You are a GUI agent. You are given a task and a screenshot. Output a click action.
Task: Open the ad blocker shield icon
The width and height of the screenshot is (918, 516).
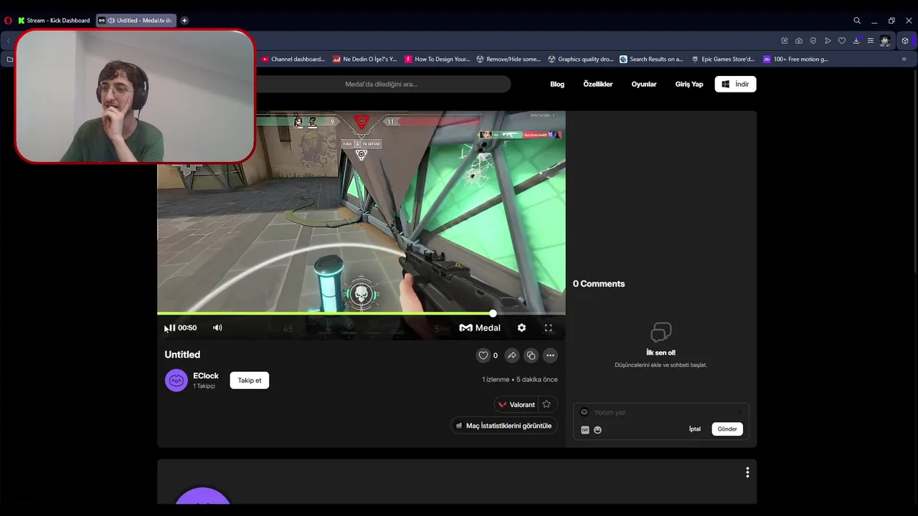[x=813, y=41]
